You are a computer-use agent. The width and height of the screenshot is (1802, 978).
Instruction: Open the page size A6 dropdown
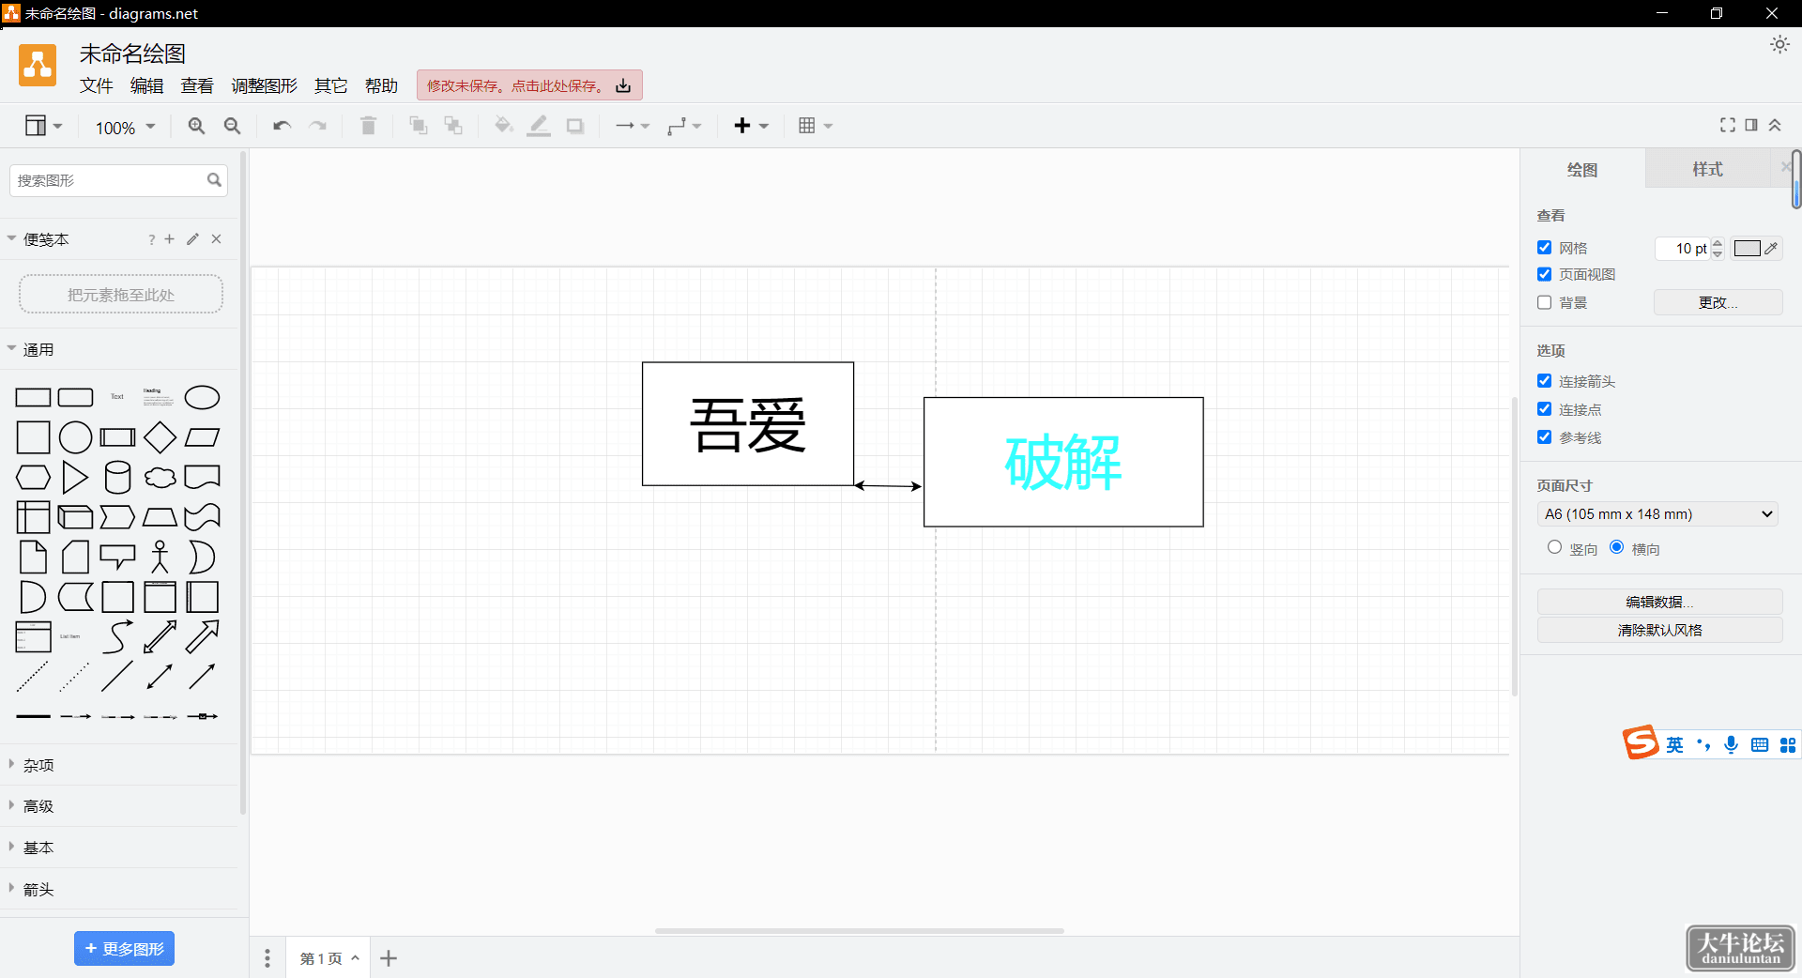[1657, 514]
